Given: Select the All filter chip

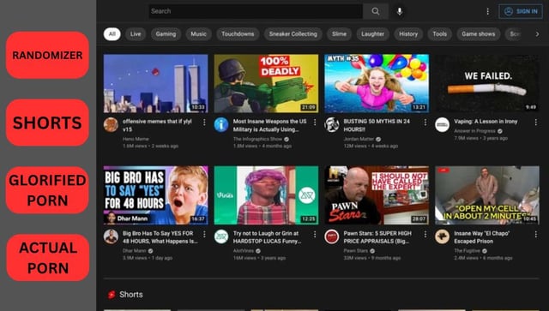Looking at the screenshot, I should tap(112, 34).
